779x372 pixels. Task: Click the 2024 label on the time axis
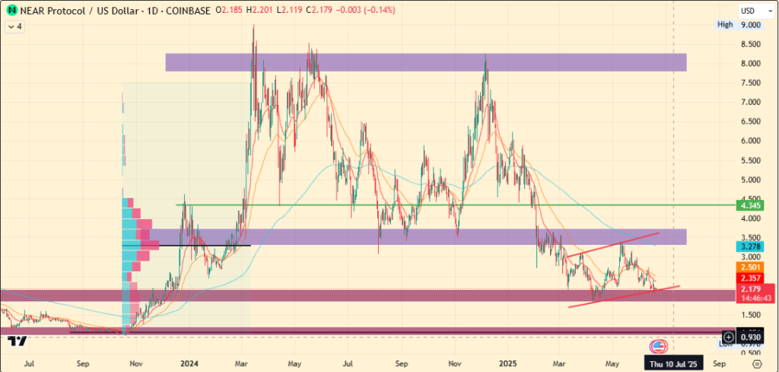(x=189, y=364)
